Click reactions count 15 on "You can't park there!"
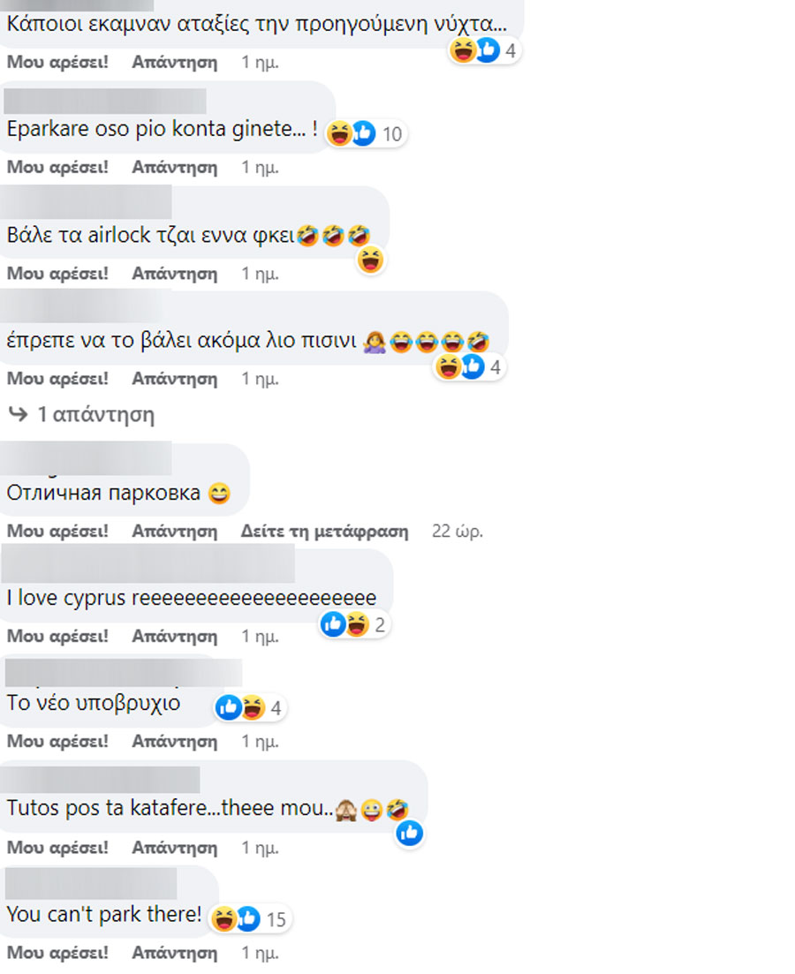 276,919
